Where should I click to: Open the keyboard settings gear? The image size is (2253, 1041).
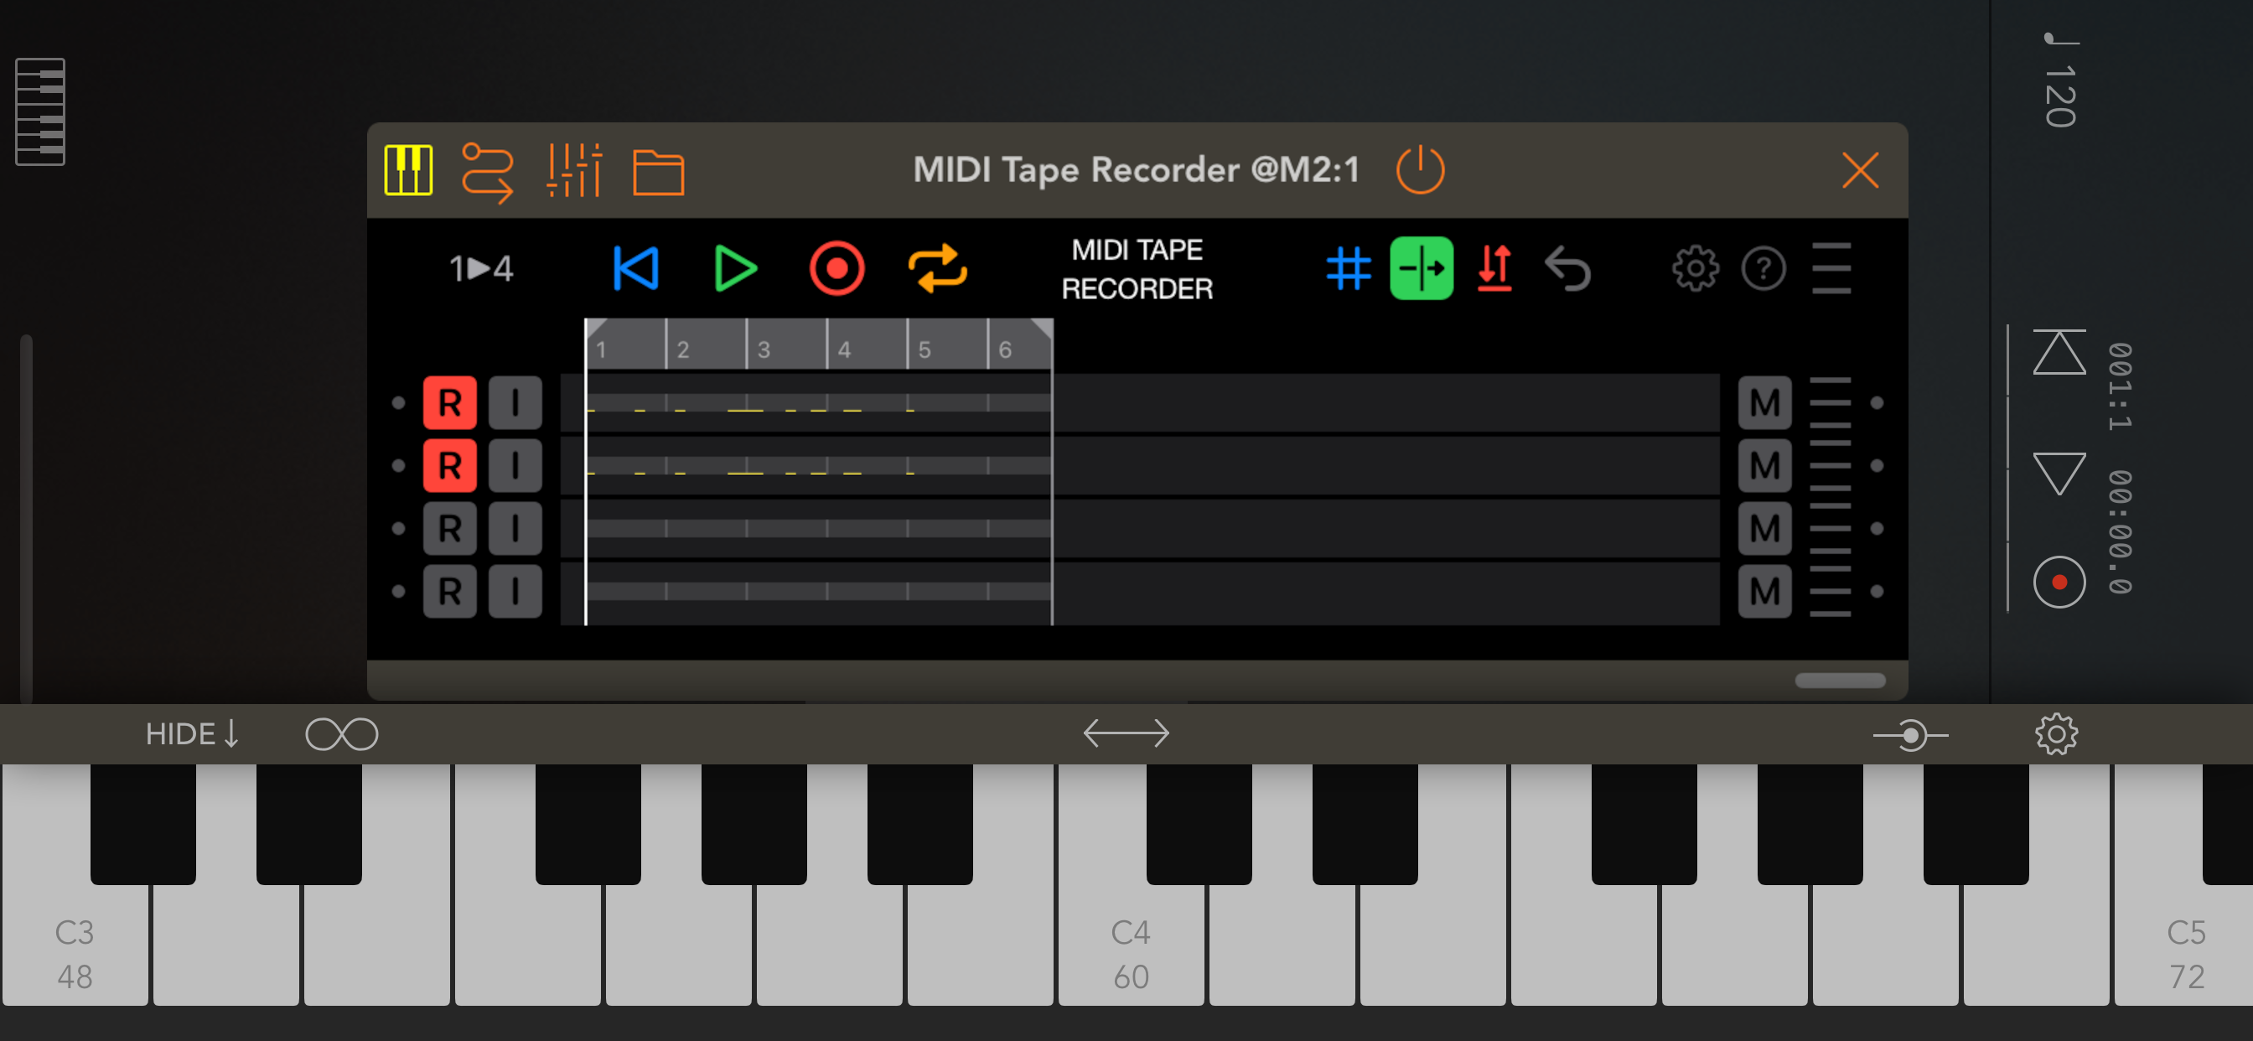[2056, 733]
